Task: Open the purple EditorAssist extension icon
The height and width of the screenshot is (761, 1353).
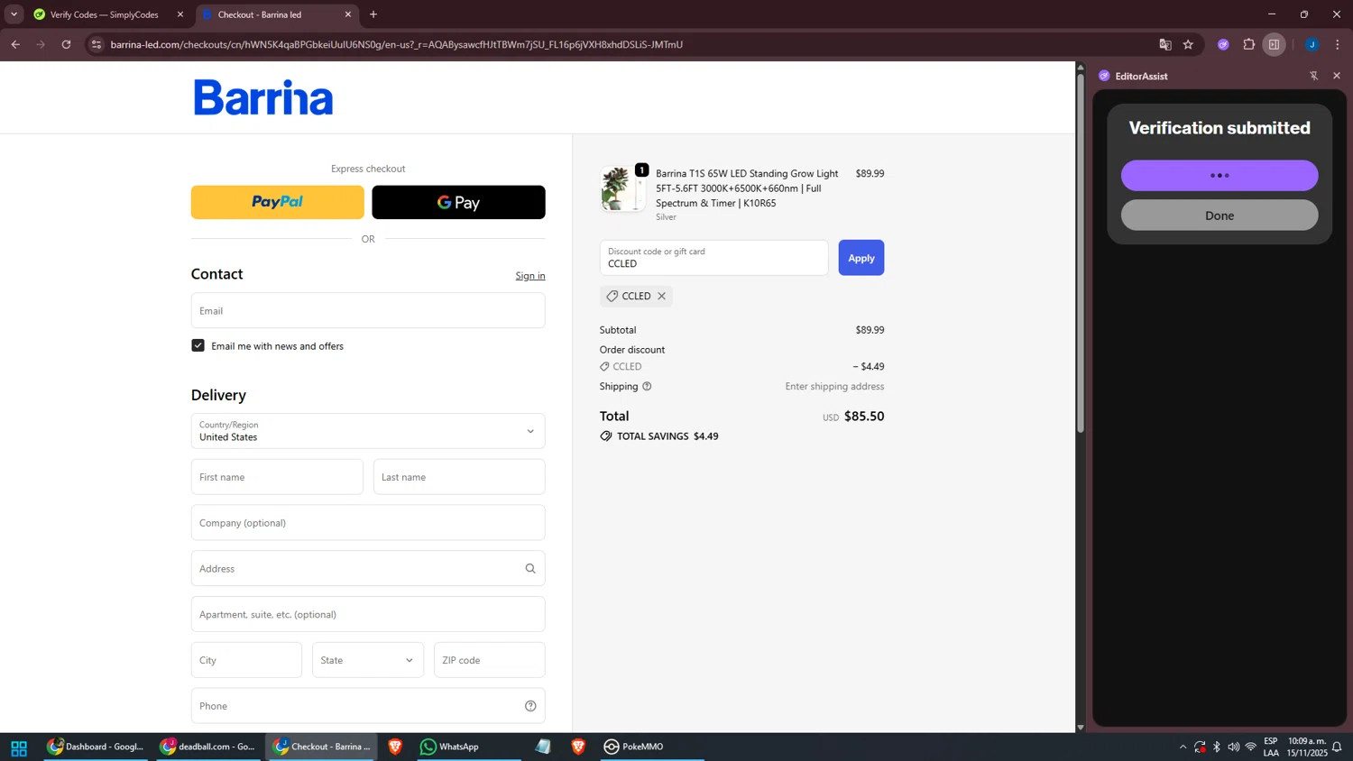Action: 1223,44
